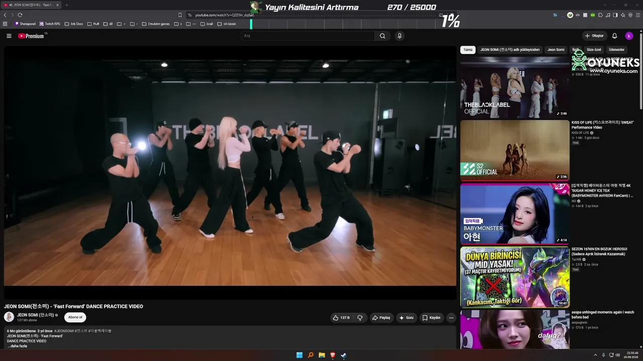643x361 pixels.
Task: Open THEBLACKLABEL official video thumbnail
Action: 515,88
